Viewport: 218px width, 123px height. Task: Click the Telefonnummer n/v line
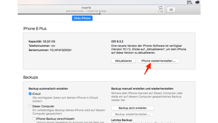(42, 46)
